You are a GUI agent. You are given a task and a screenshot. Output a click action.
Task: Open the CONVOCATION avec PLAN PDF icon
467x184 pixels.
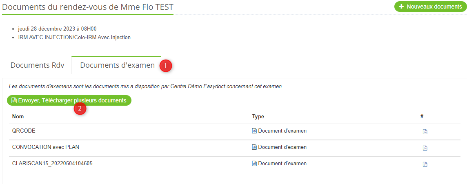[425, 148]
